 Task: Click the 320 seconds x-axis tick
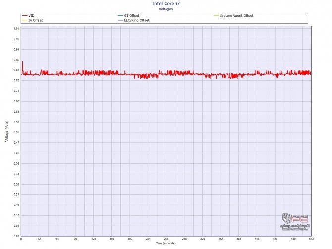click(202, 239)
